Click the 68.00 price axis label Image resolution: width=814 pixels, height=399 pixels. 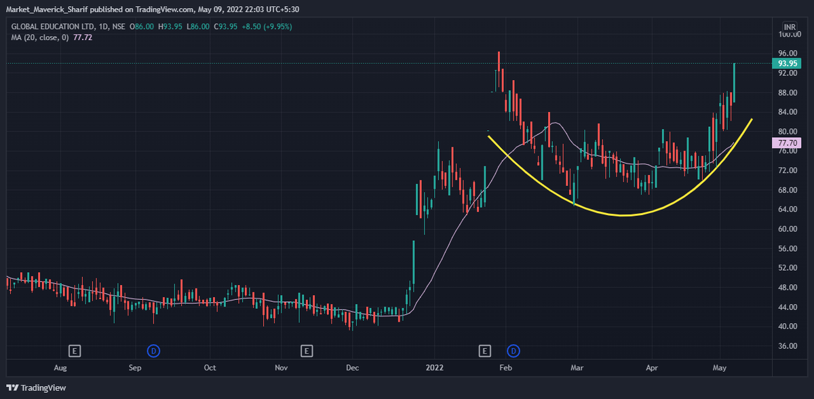[787, 190]
